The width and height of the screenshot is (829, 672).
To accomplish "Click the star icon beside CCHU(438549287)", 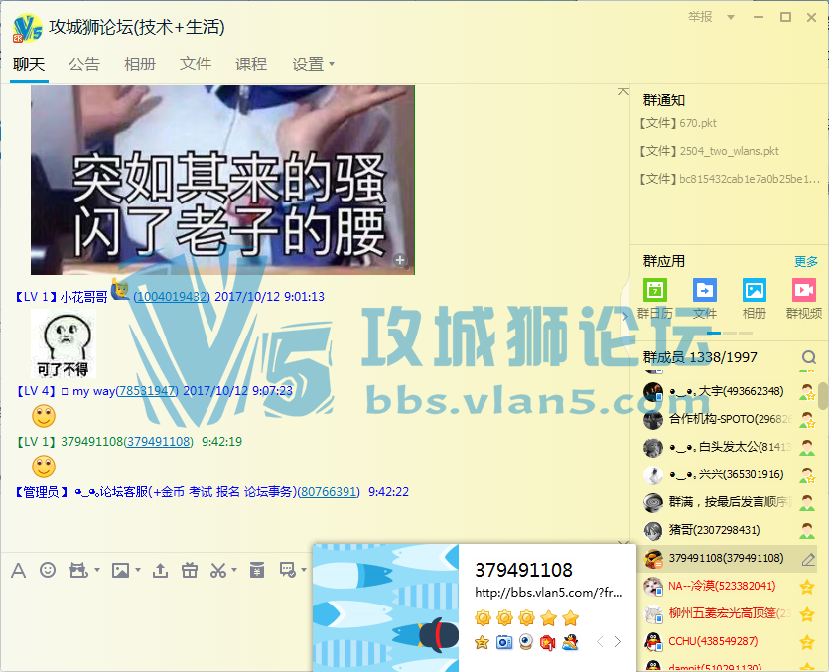I will pos(807,642).
